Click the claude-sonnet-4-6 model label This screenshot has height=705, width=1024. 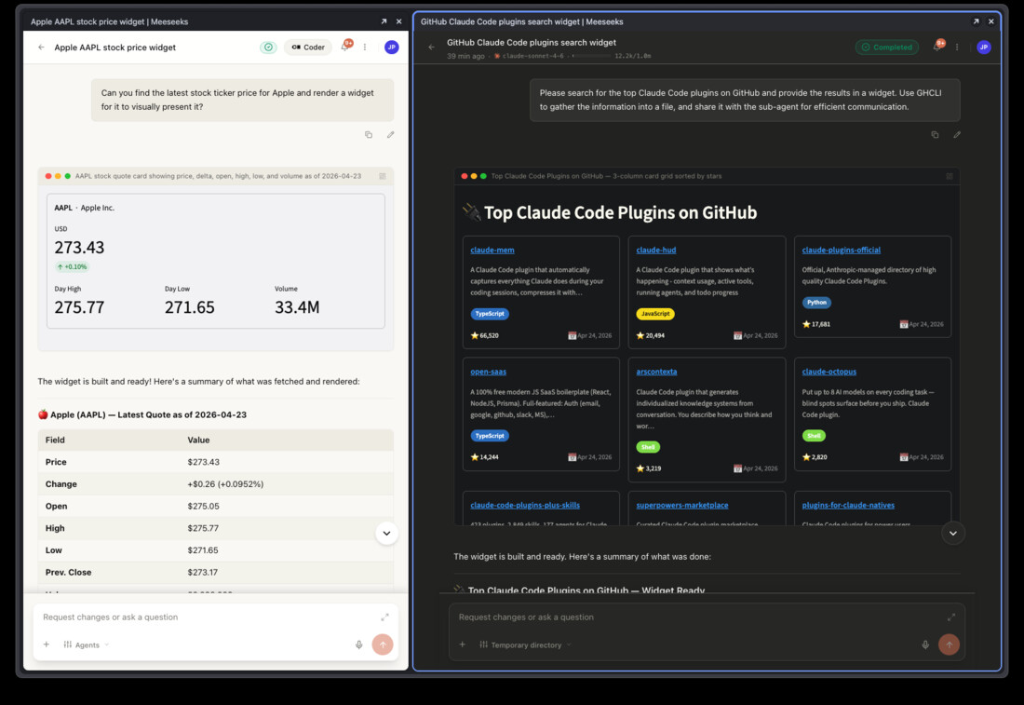[x=532, y=56]
